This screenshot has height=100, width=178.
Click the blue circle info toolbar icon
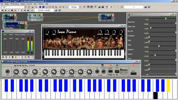click(43, 7)
